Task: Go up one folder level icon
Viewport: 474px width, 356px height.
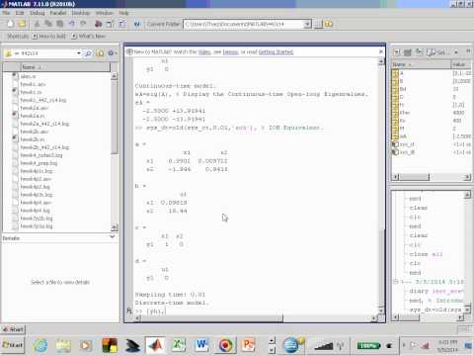Action: (x=329, y=24)
